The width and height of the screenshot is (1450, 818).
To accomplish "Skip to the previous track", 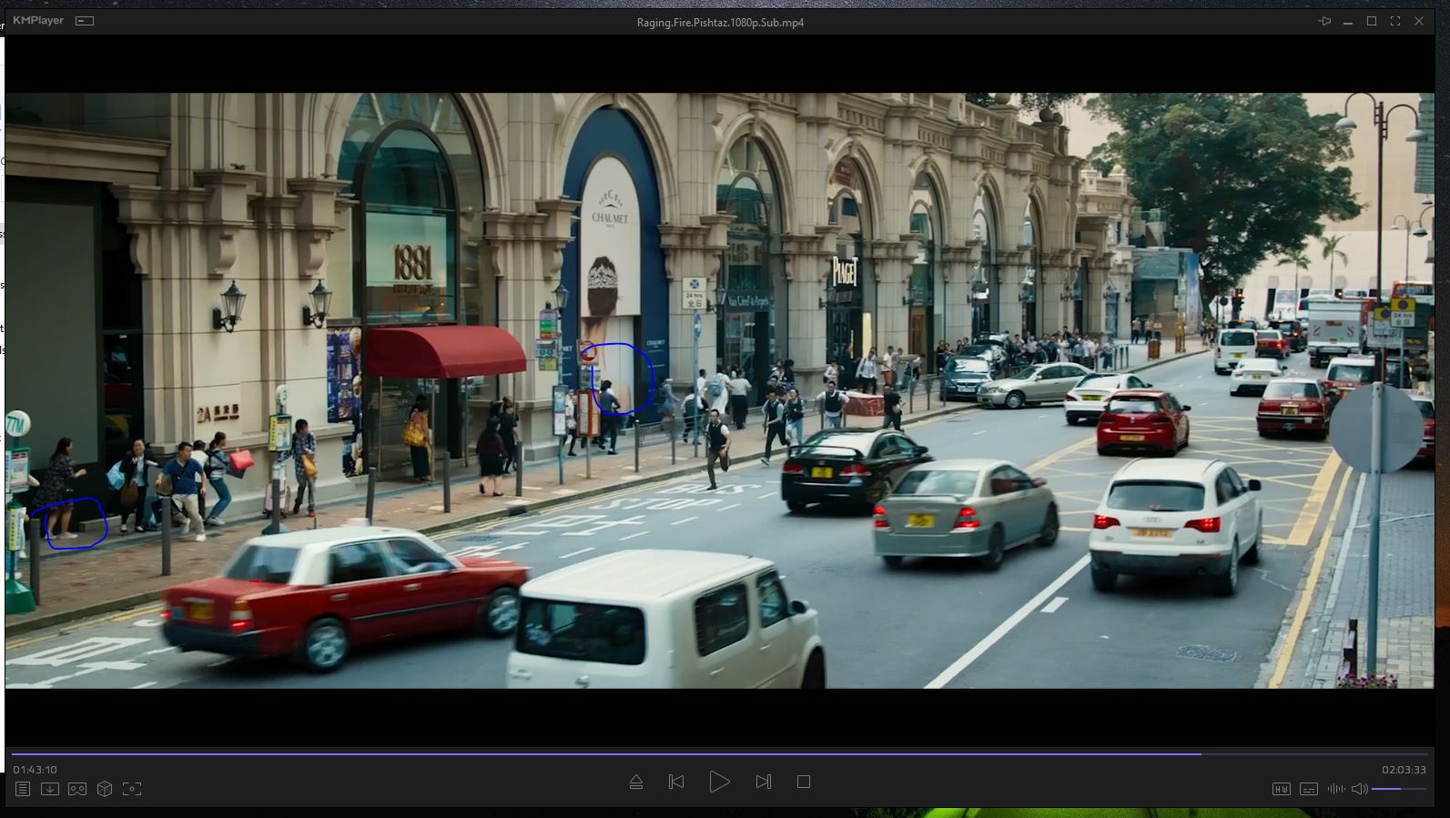I will (x=676, y=782).
